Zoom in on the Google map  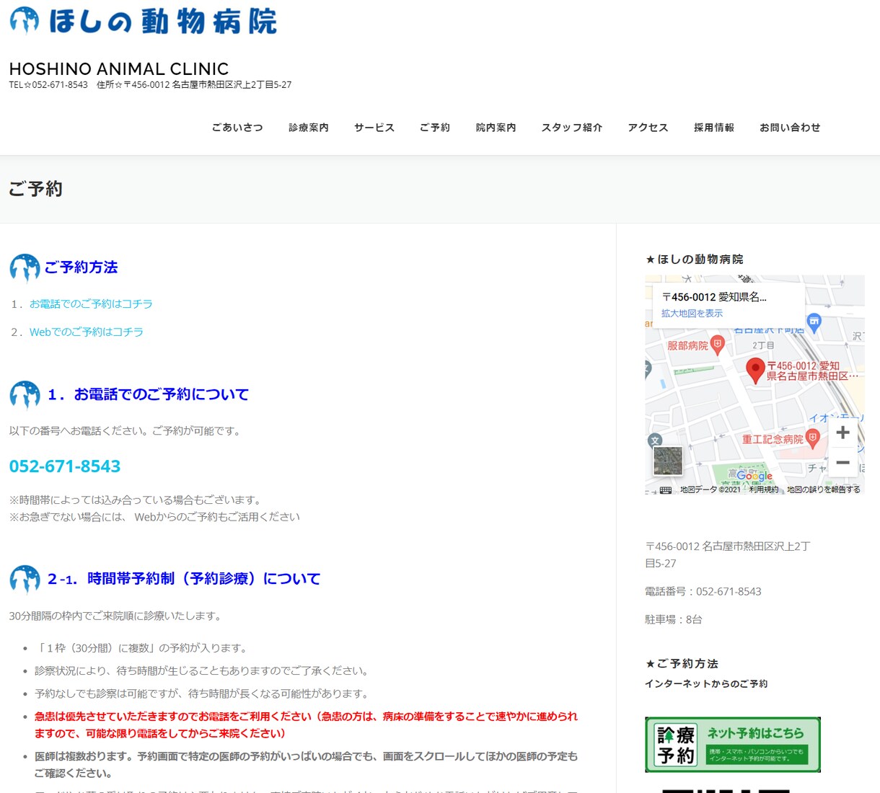click(x=842, y=433)
